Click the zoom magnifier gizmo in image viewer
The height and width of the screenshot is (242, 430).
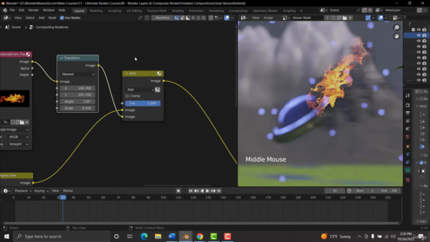pyautogui.click(x=396, y=28)
